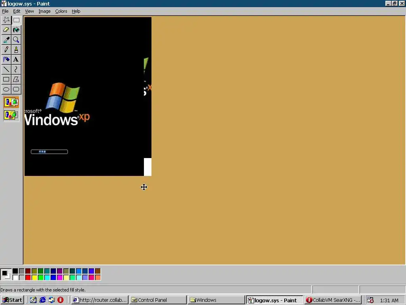Select the Brush tool
Viewport: 406px width, 305px height.
16,50
